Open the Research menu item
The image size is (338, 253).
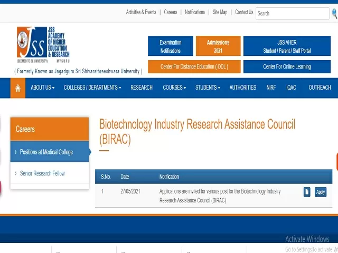[142, 87]
